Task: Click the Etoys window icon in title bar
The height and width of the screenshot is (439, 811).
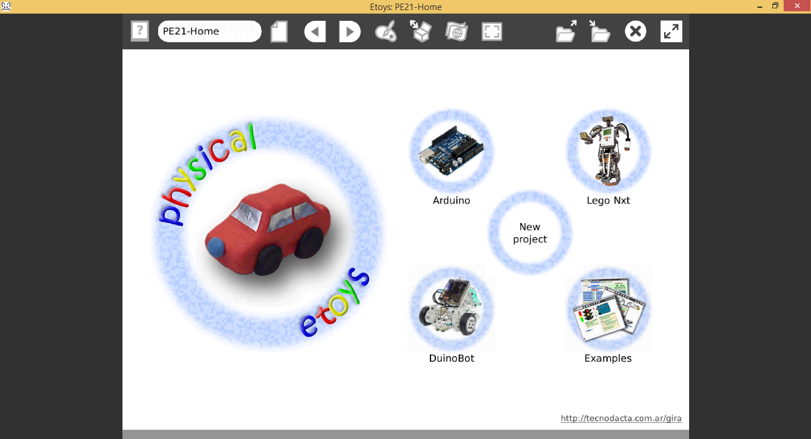Action: [7, 7]
